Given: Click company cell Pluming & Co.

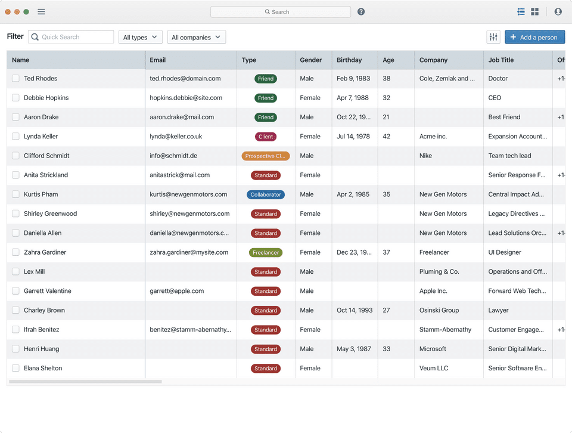Looking at the screenshot, I should click(439, 271).
